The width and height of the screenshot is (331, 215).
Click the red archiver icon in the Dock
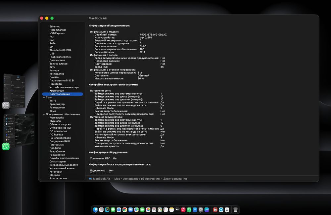(215, 209)
